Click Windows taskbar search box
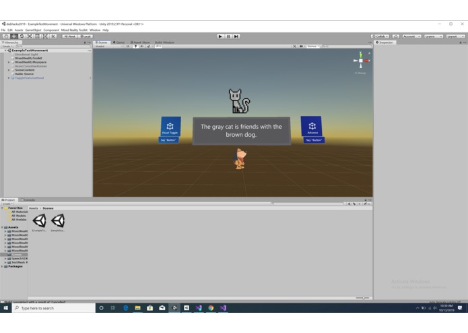 (x=54, y=308)
